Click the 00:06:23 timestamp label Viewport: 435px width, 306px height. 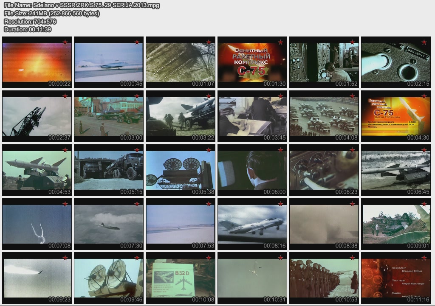coord(346,192)
